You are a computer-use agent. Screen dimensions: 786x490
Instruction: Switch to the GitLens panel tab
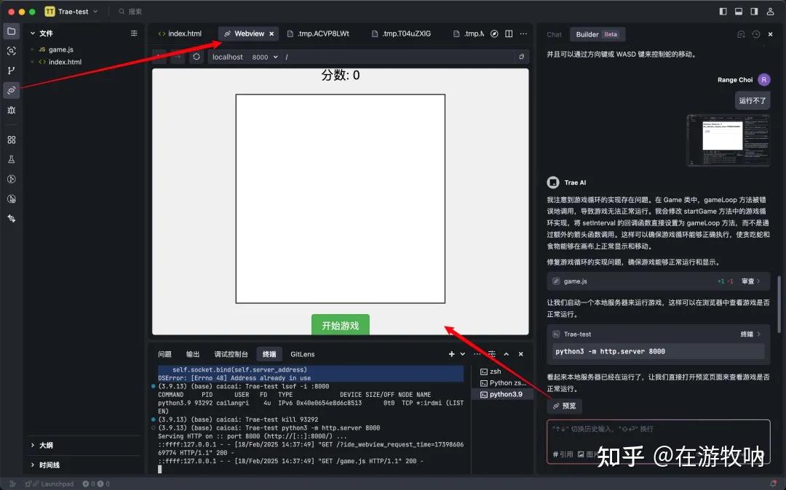(x=302, y=354)
